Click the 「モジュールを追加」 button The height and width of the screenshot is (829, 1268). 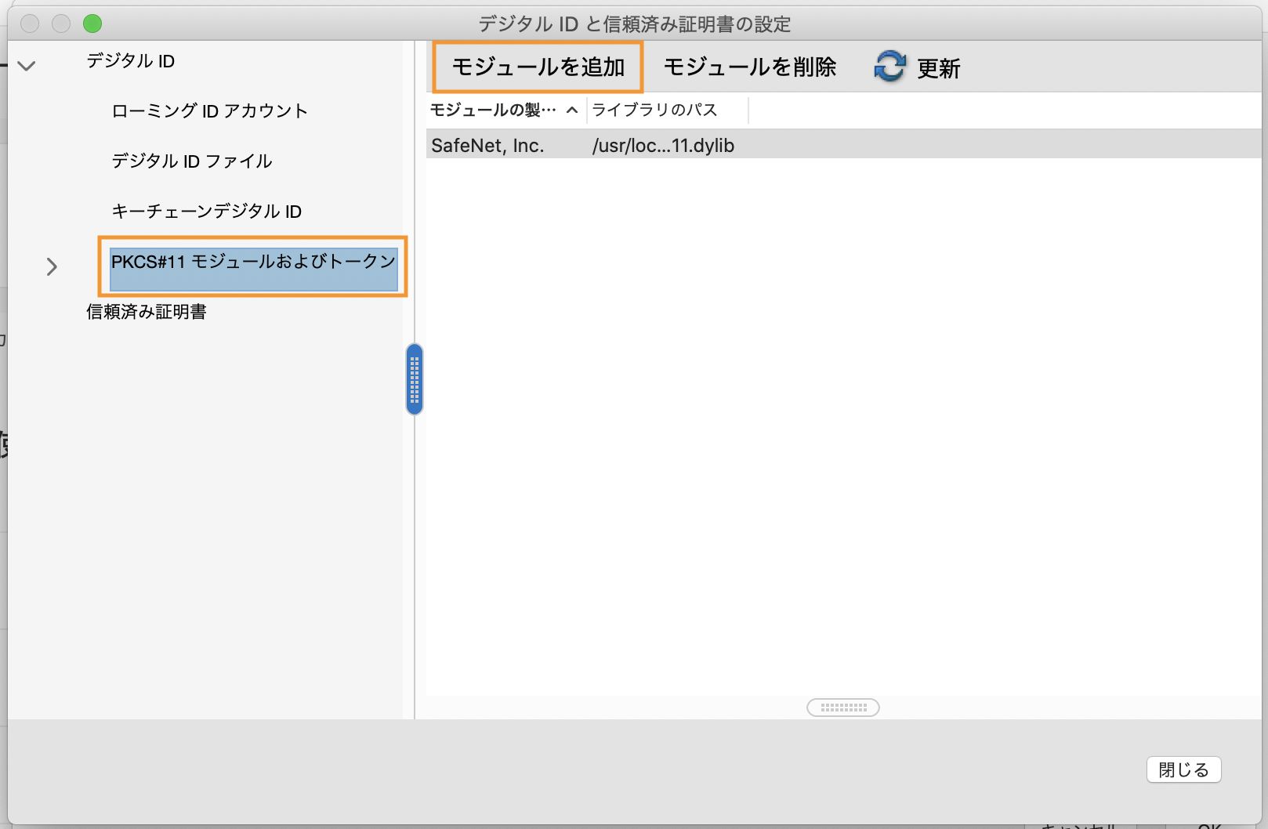click(538, 67)
